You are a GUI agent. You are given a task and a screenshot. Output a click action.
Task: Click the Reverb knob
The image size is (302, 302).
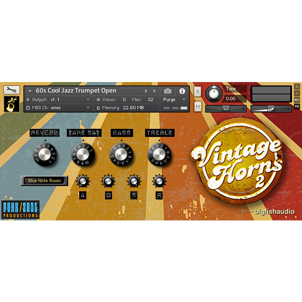coord(45,155)
